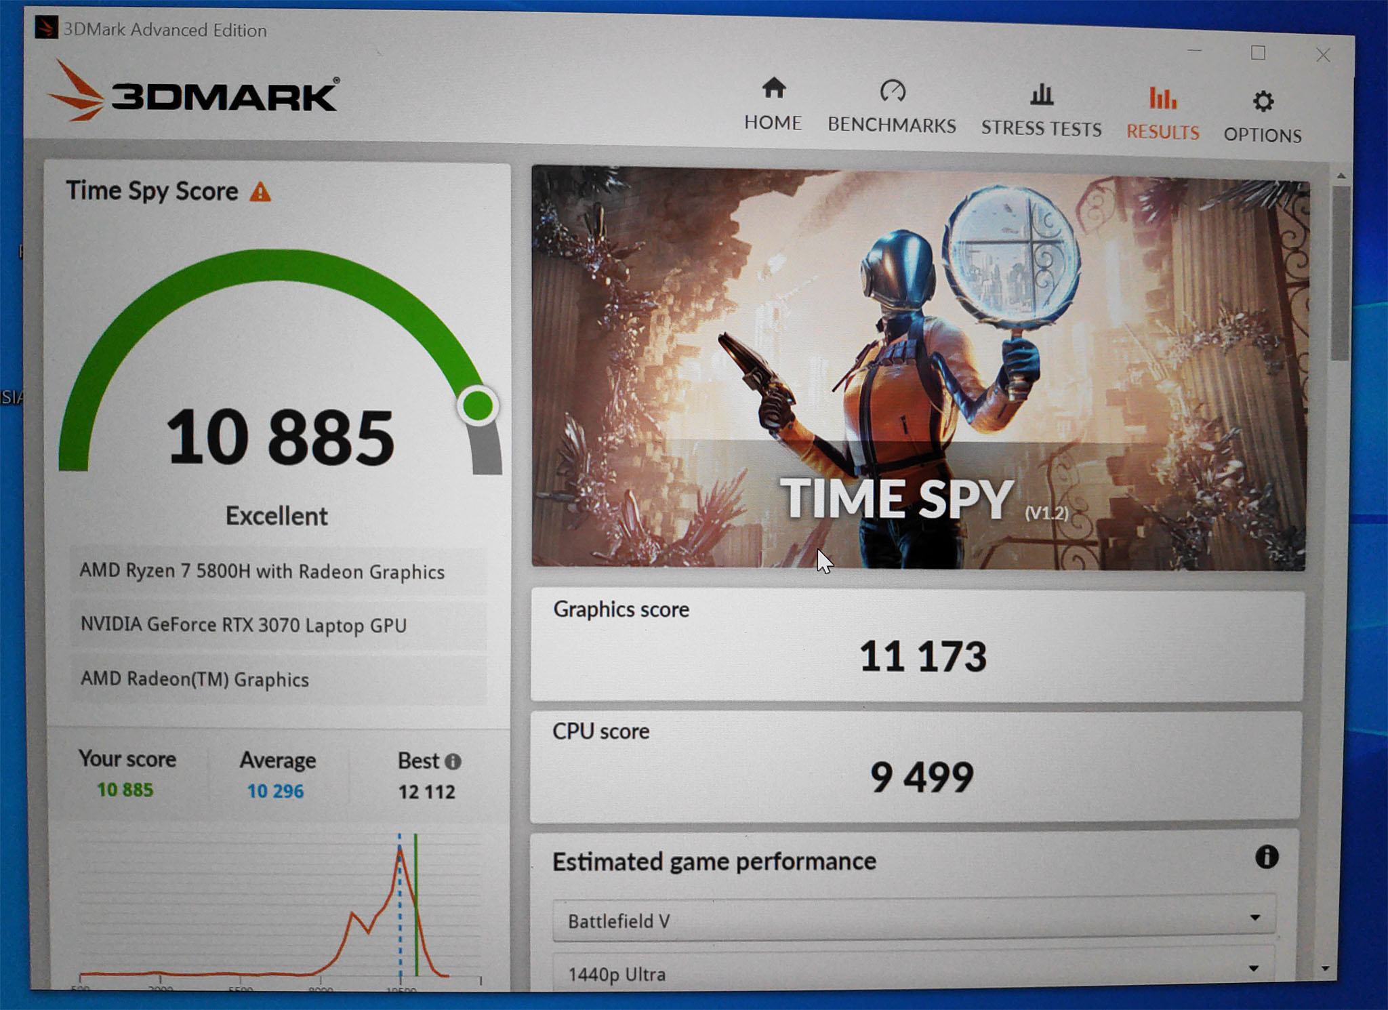Image resolution: width=1388 pixels, height=1010 pixels.
Task: Click the orange warning triangle beside Time Spy Score
Action: [x=260, y=193]
